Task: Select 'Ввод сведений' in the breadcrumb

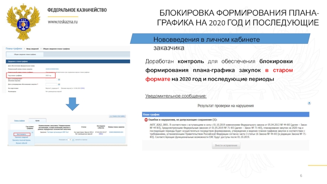Action: pos(33,49)
